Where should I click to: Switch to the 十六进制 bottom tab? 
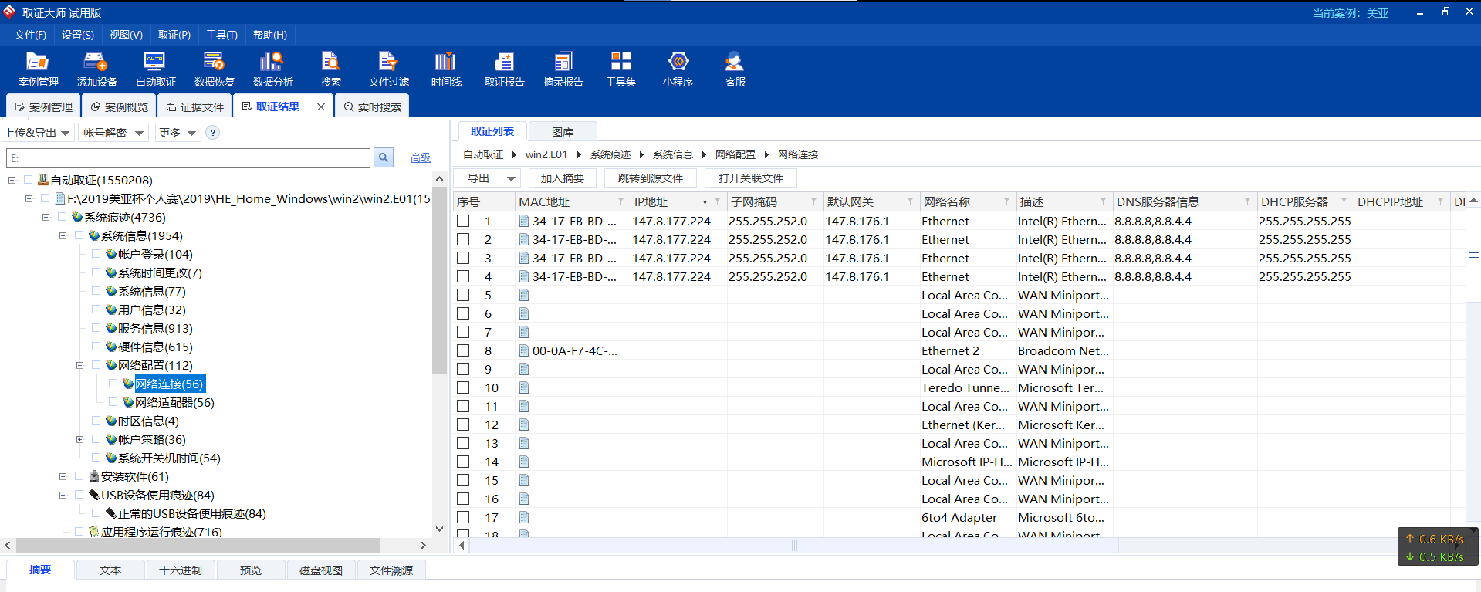point(181,570)
